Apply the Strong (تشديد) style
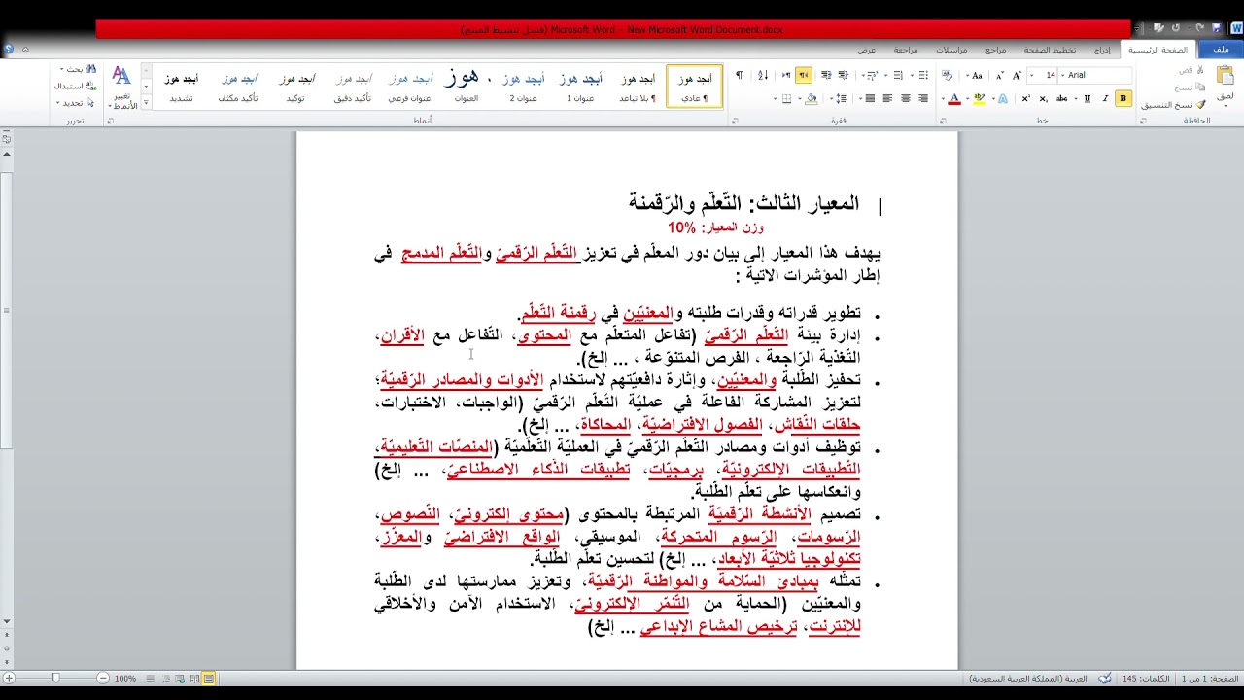 coord(182,87)
